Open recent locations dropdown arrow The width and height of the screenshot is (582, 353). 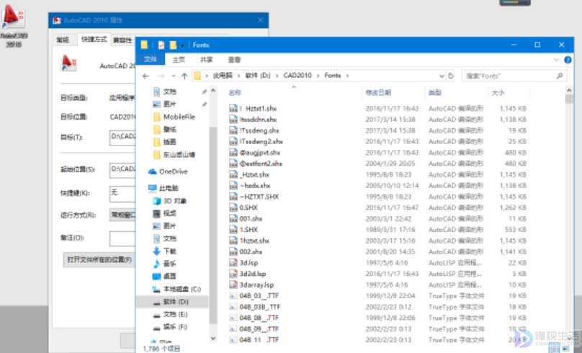coord(174,76)
